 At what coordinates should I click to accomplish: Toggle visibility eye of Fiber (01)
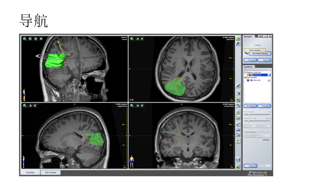[x=251, y=80]
